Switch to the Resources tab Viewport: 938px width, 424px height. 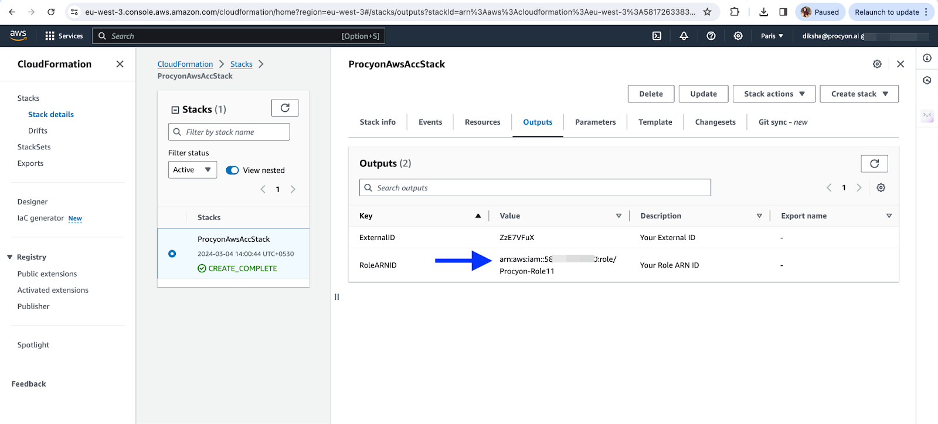482,122
